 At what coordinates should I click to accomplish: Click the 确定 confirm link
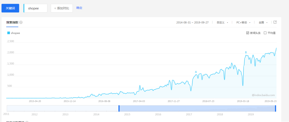point(79,8)
